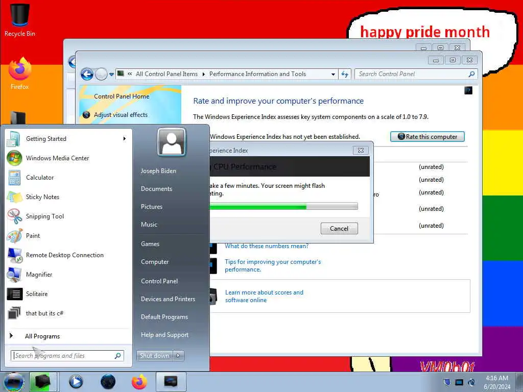Screen dimensions: 523x392
Task: Open 'What do these numbers mean?' link
Action: point(267,246)
